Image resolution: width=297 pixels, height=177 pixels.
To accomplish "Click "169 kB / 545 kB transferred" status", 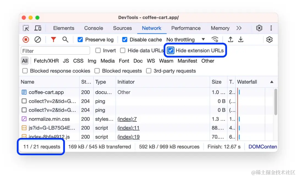I will [100, 147].
